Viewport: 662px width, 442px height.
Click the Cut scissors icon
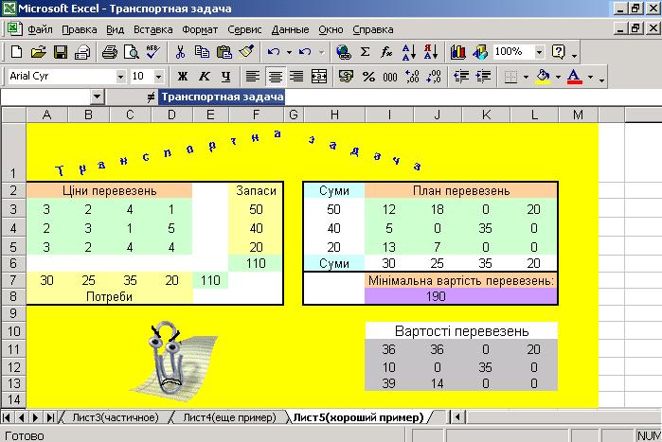[180, 52]
